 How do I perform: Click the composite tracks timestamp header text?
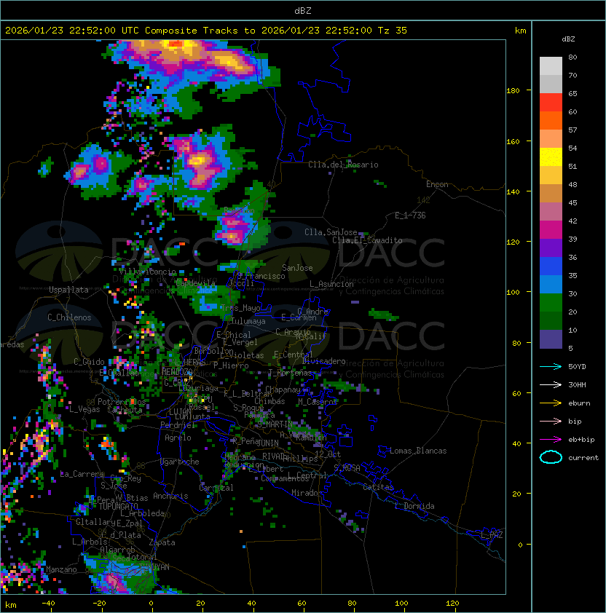(x=206, y=31)
